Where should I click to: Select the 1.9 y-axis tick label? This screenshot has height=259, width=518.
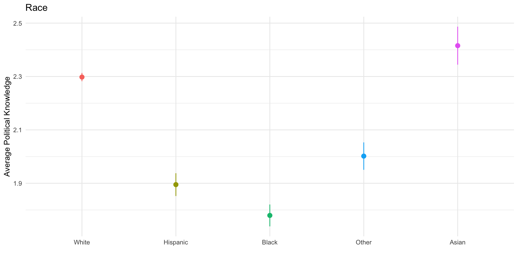coord(18,183)
